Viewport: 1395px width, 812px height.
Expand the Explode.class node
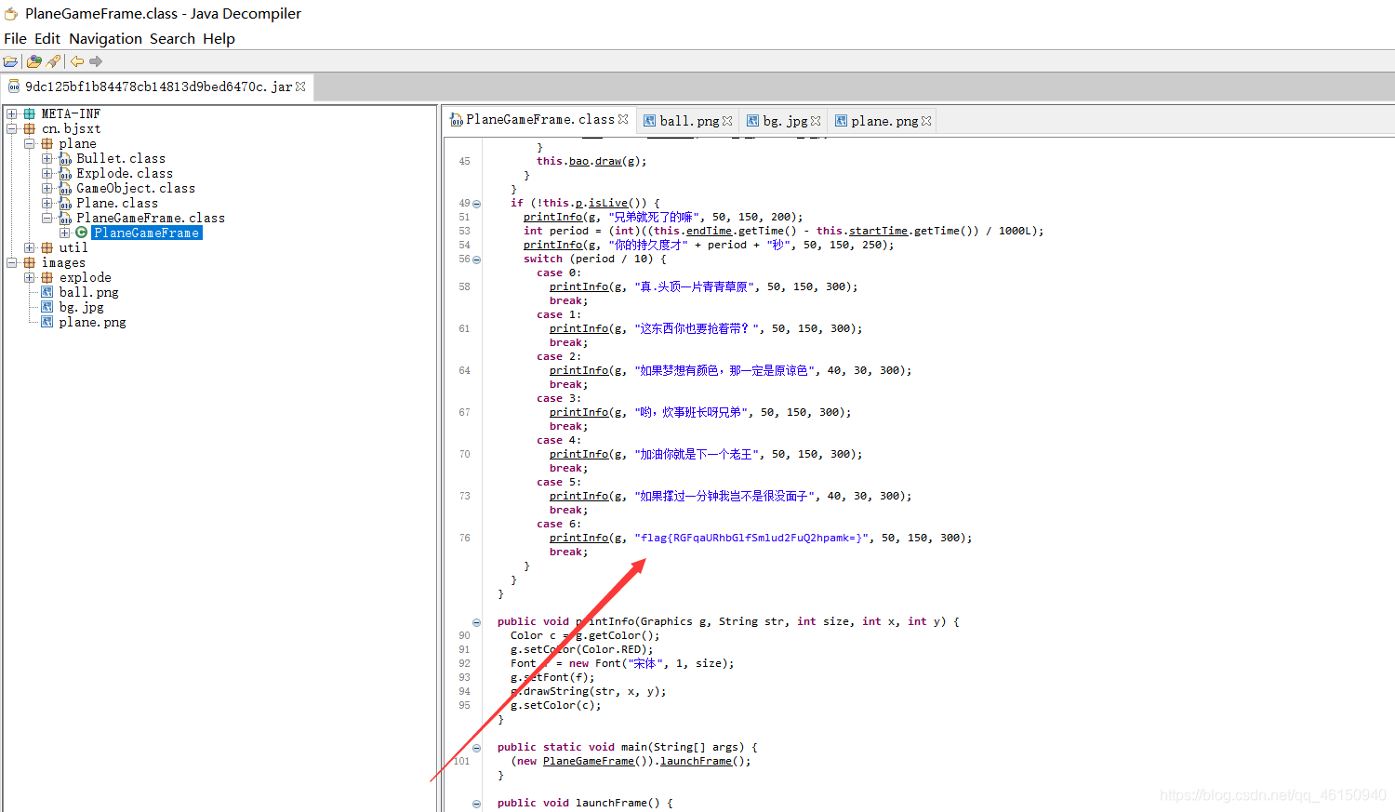point(47,173)
